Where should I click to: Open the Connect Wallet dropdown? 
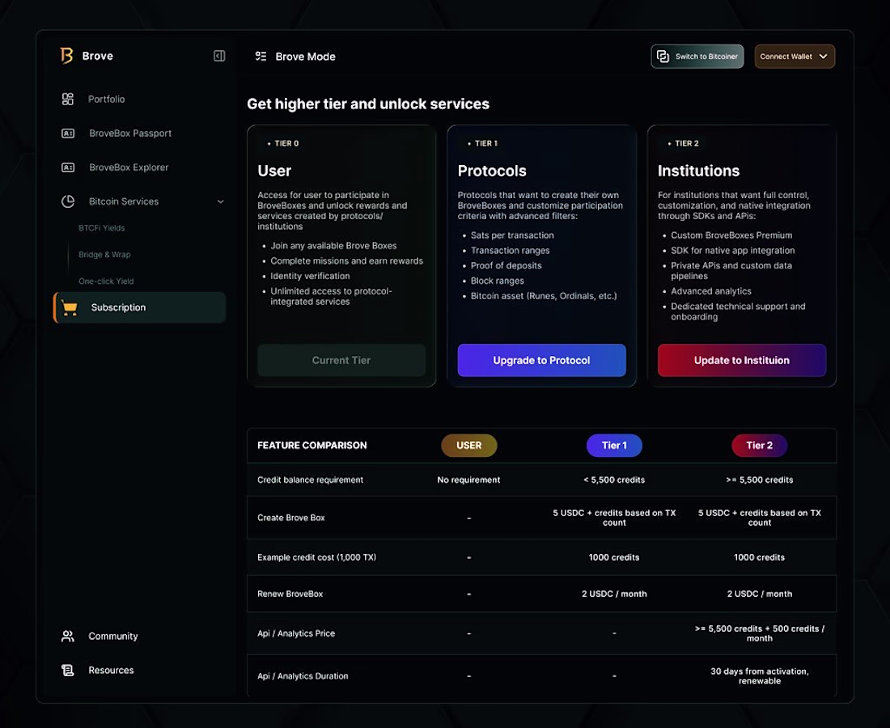click(x=795, y=57)
